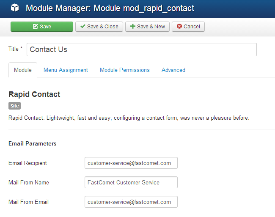This screenshot has height=217, width=275.
Task: Click the Email Recipient label
Action: point(27,163)
